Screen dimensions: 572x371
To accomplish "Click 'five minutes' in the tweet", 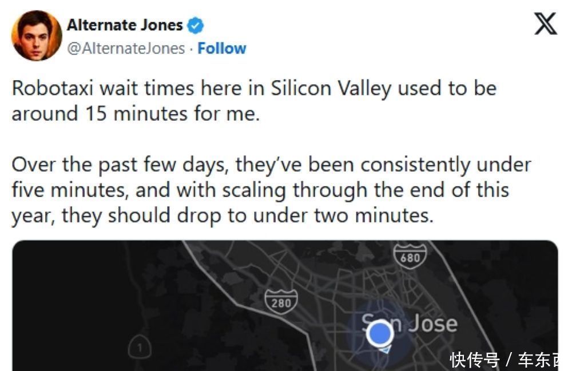I will click(x=70, y=190).
